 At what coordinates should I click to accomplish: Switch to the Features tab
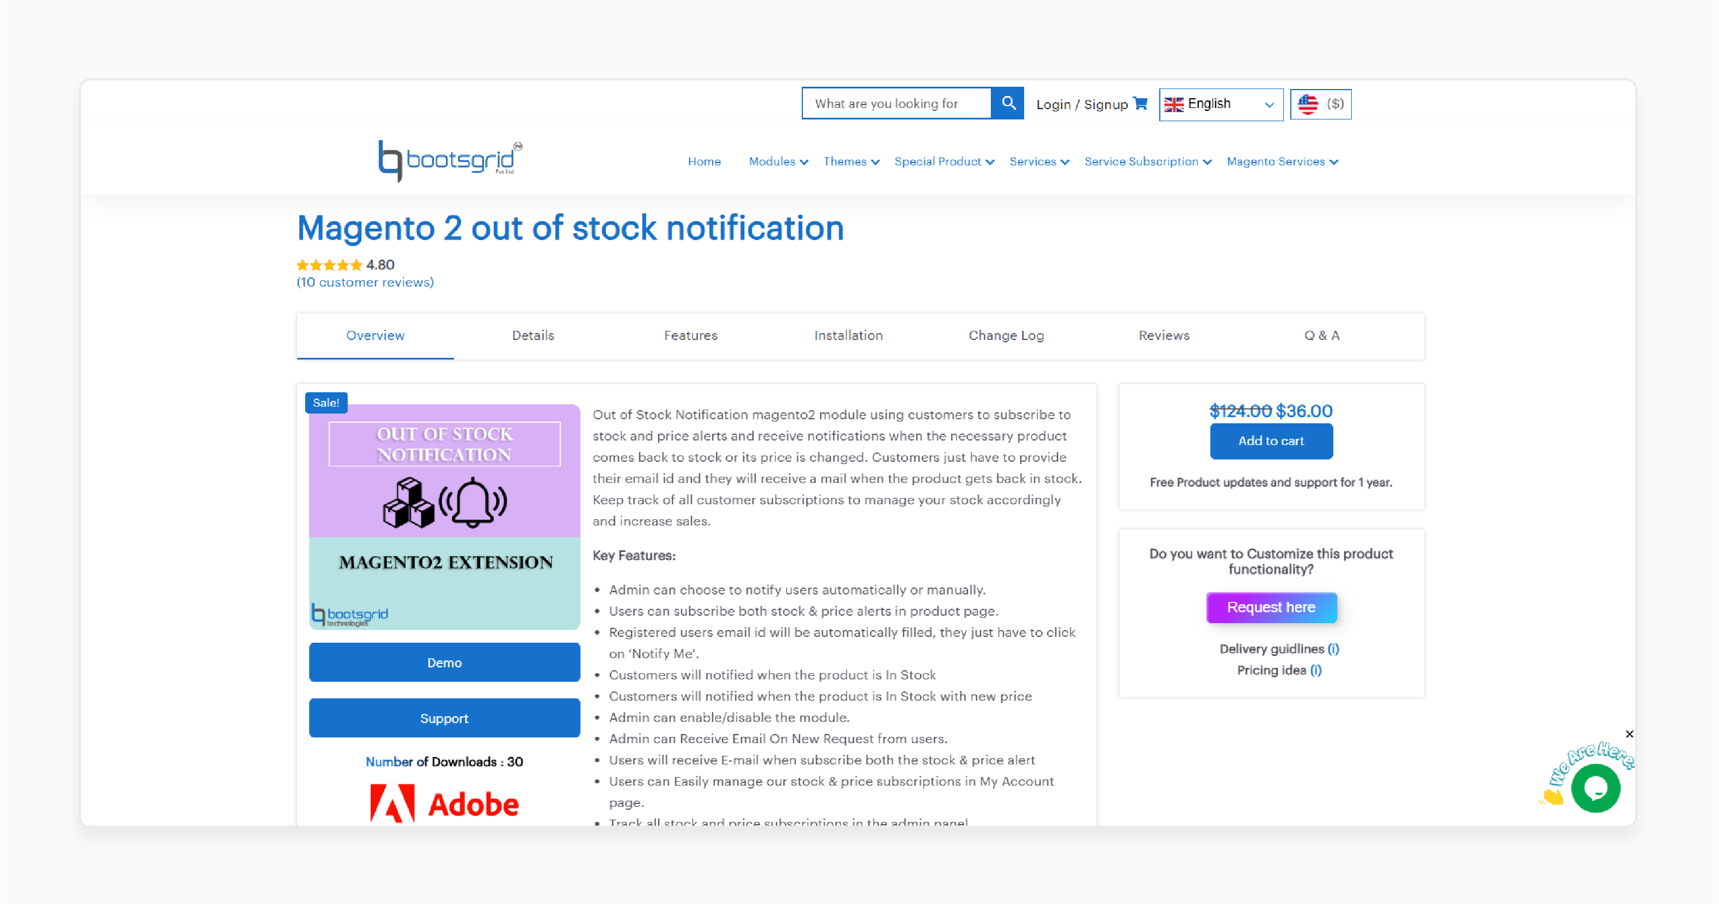691,335
